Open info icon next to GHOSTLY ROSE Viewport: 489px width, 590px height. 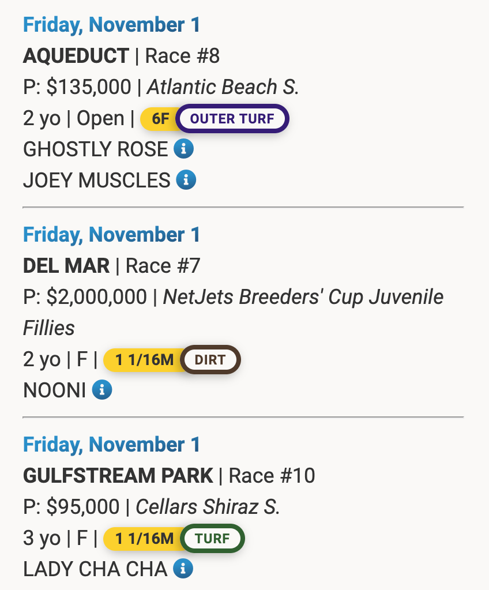[184, 149]
